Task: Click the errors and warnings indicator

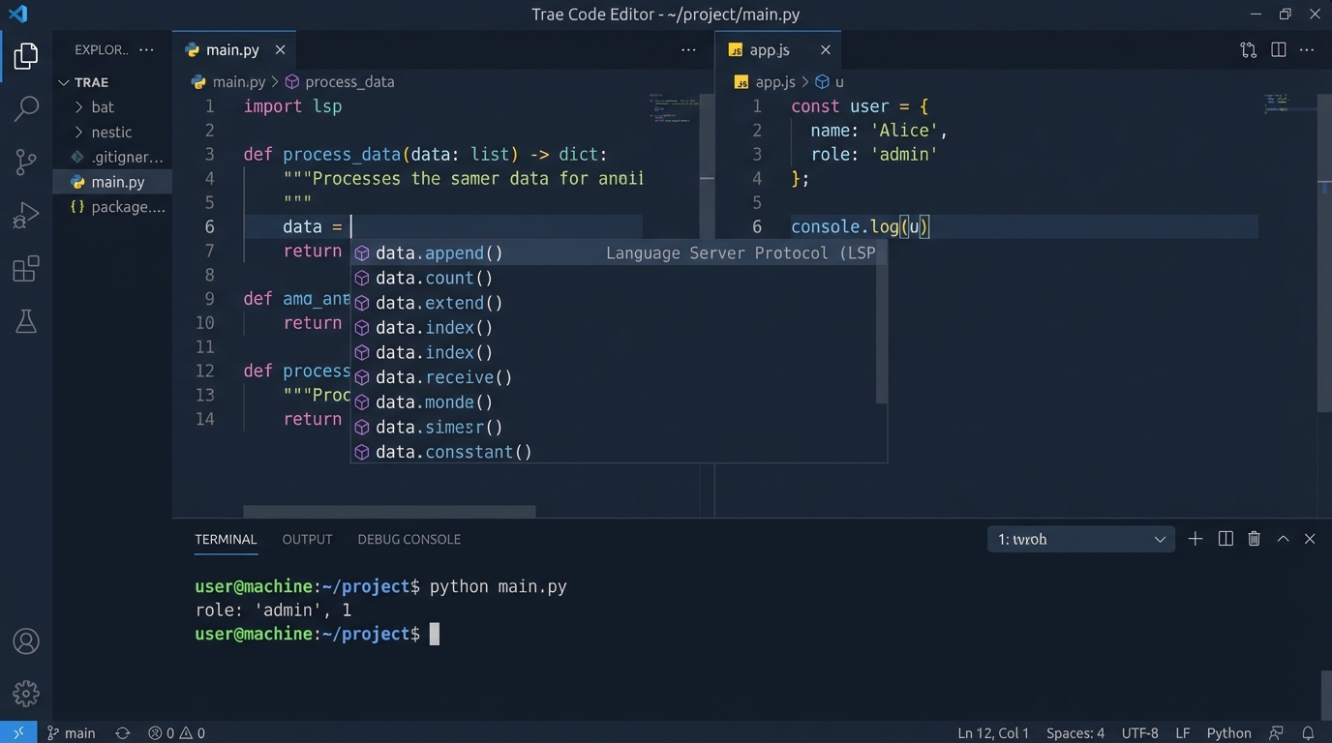Action: [x=176, y=732]
